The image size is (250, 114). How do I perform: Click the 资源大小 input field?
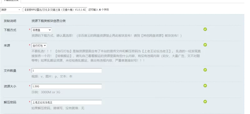tap(67, 86)
